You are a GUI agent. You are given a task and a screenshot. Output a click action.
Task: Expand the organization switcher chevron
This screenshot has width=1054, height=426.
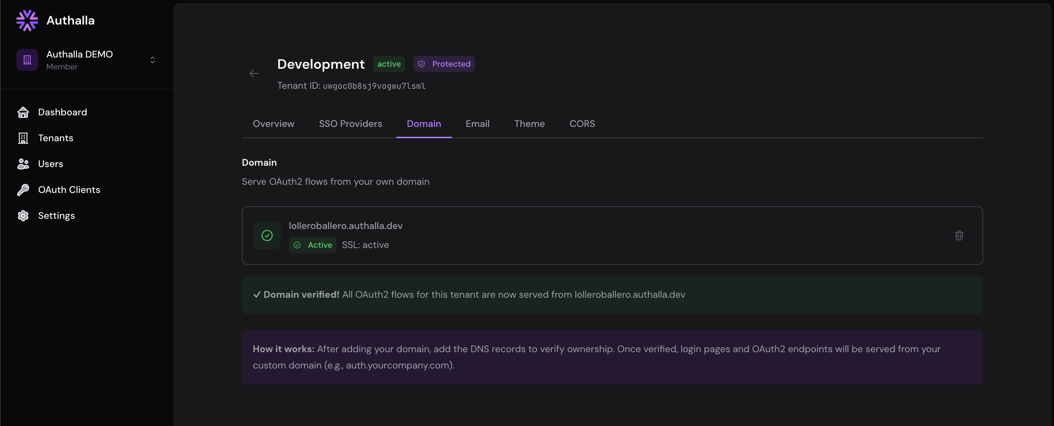[x=153, y=60]
